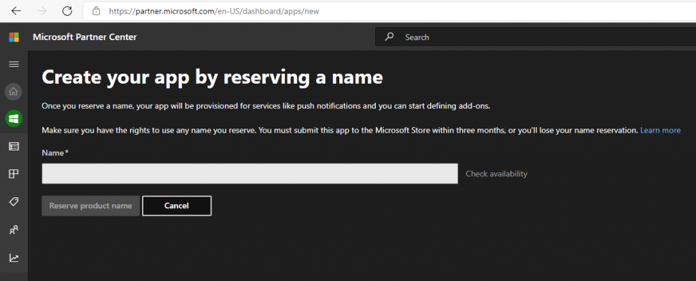Open the analytics chart sidebar icon
This screenshot has height=281, width=696.
[14, 258]
